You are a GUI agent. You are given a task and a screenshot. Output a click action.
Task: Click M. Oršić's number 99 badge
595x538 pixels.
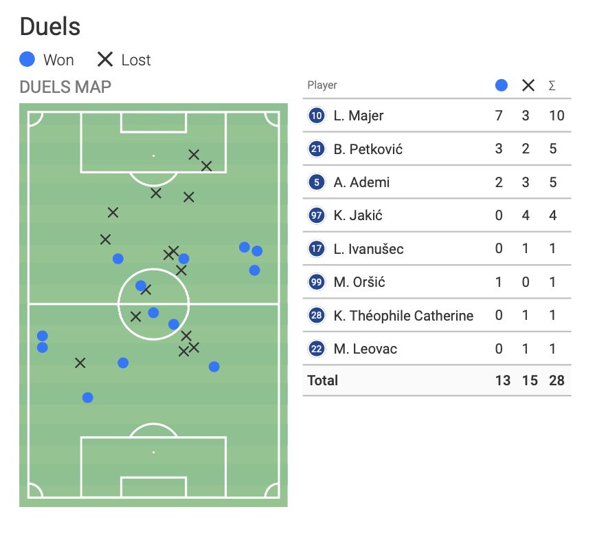coord(316,282)
